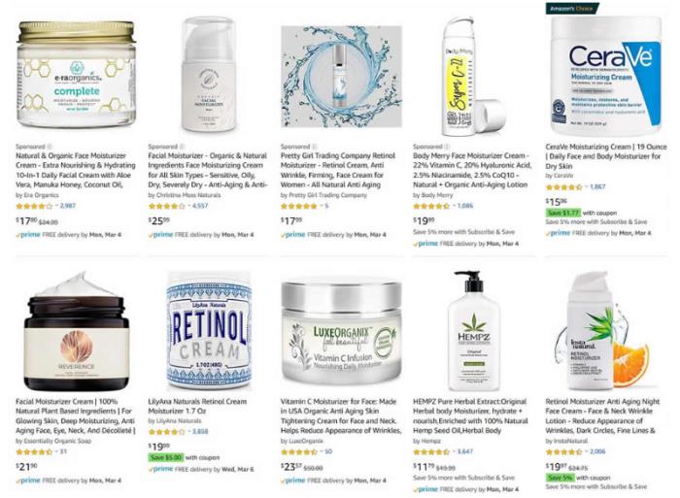Viewport: 680px width, 498px height.
Task: Open Natural & Organic Face Moisturizer Cream title
Action: 76,170
